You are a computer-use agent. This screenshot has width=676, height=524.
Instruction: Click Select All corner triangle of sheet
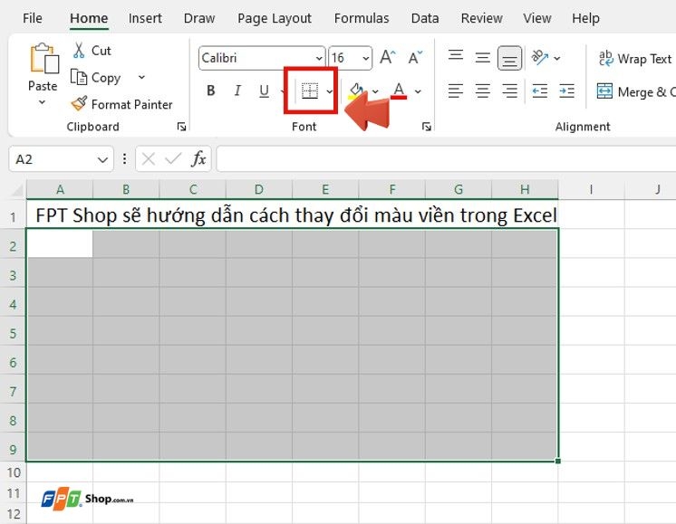17,189
